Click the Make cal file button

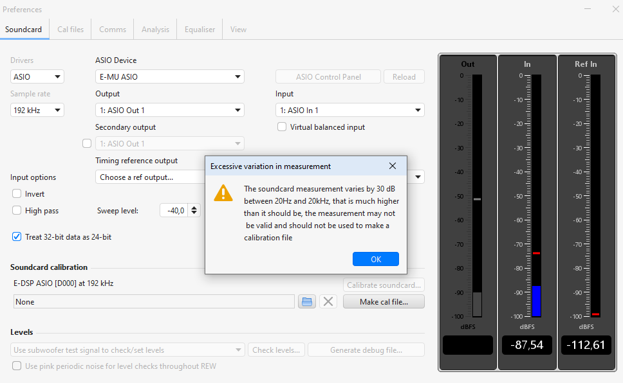(x=384, y=301)
